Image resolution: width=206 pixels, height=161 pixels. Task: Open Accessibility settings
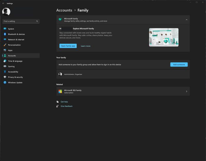(x=21, y=71)
